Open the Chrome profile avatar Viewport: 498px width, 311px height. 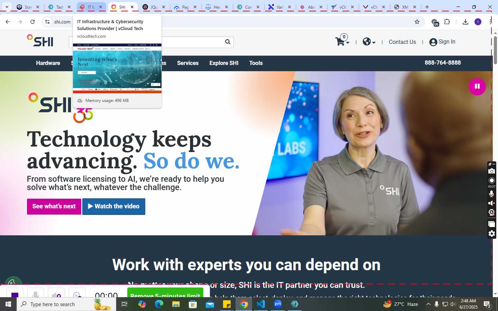click(478, 22)
